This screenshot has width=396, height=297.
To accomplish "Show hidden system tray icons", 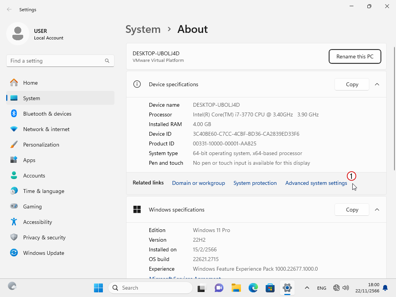I will 307,288.
